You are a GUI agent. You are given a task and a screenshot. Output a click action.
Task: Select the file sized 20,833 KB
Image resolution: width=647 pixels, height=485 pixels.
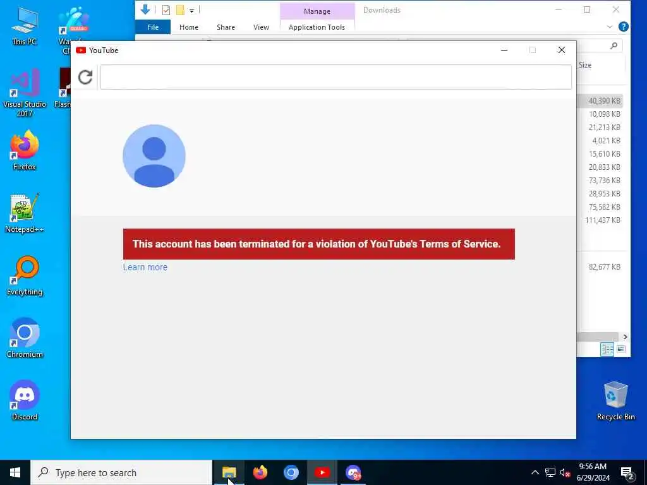[x=604, y=167]
